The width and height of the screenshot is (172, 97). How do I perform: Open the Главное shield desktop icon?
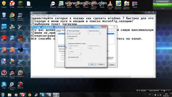(4, 4)
